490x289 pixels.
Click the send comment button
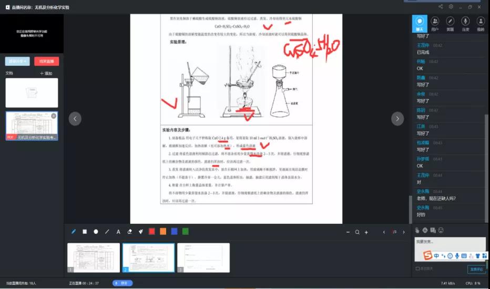476,270
